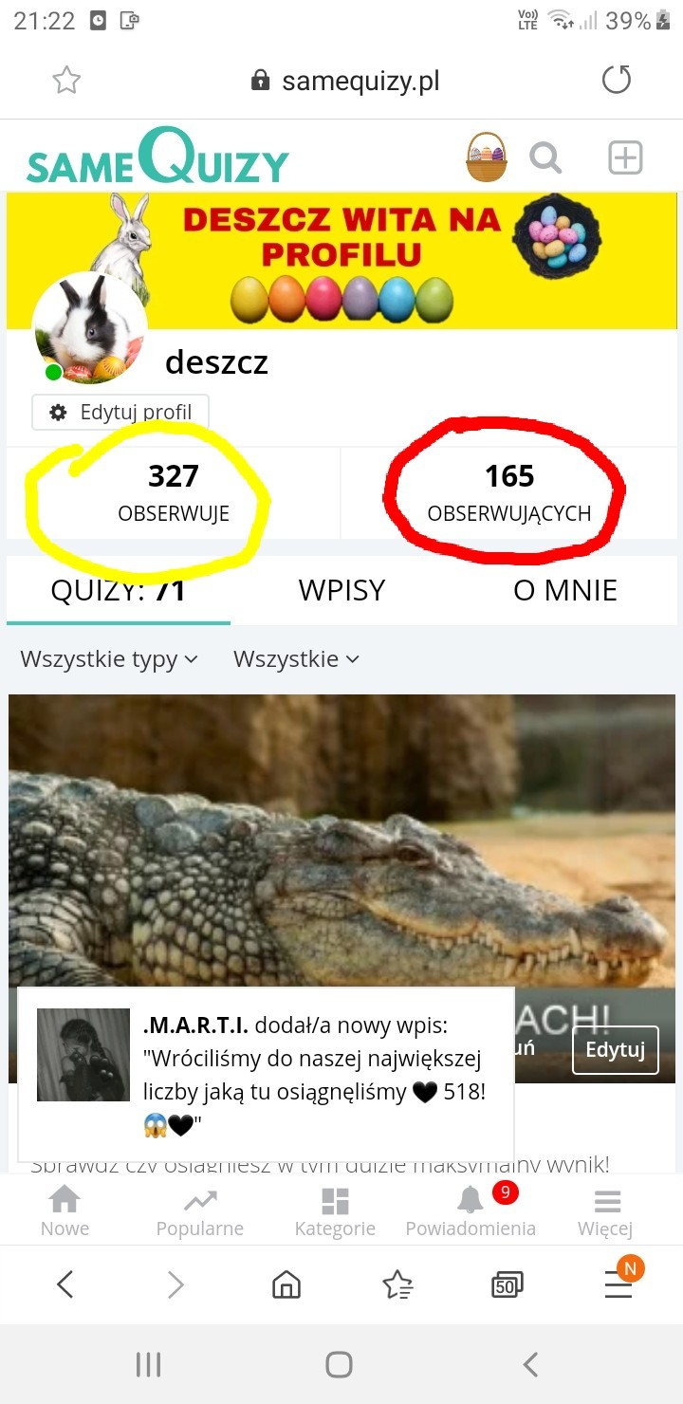Expand the Wszystkie typy dropdown

coord(109,658)
